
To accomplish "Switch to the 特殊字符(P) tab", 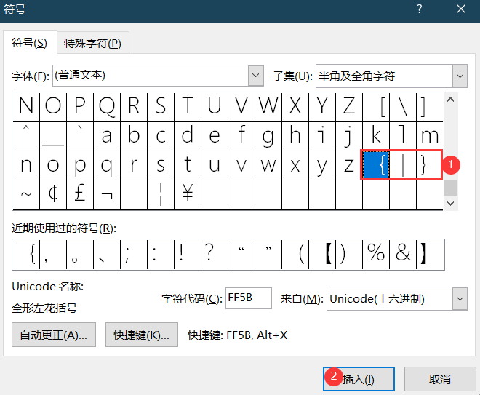I will (92, 43).
